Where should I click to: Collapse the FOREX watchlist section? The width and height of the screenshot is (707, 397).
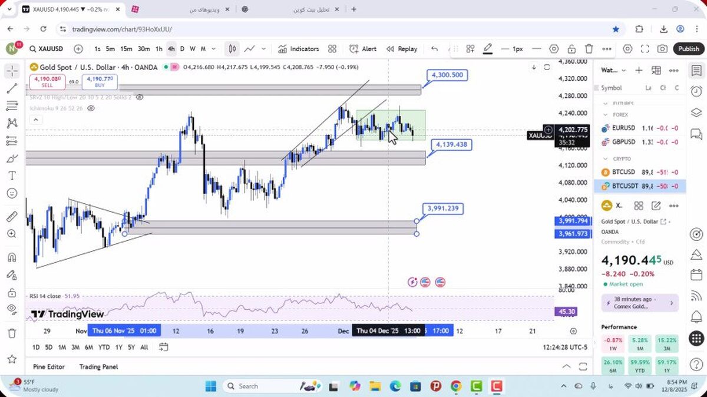(605, 115)
